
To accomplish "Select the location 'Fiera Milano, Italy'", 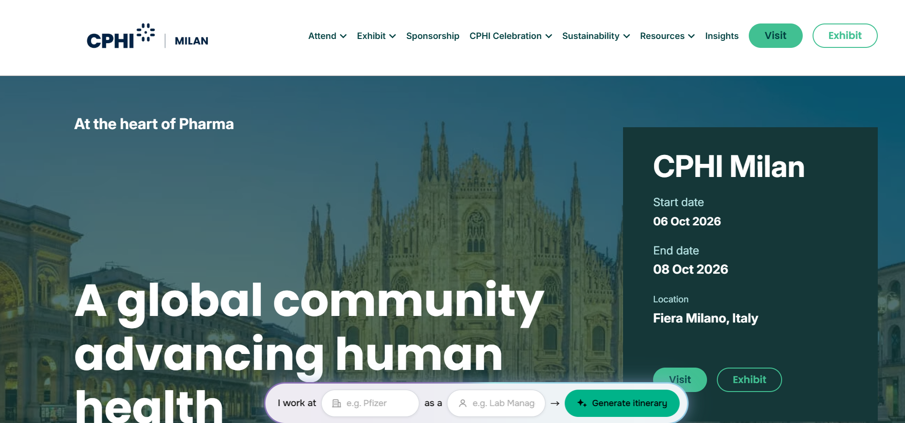I will point(706,318).
